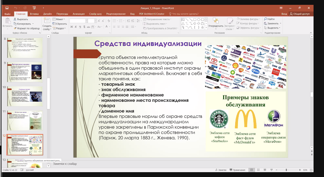Image resolution: width=324 pixels, height=177 pixels.
Task: Click Заметки к слайду notes area
Action: click(65, 164)
